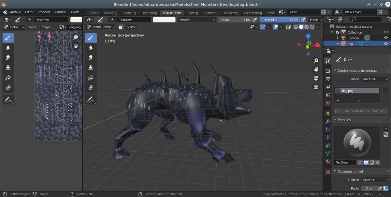Toggle the Camera visibility in the outliner
The width and height of the screenshot is (391, 197).
pos(386,38)
